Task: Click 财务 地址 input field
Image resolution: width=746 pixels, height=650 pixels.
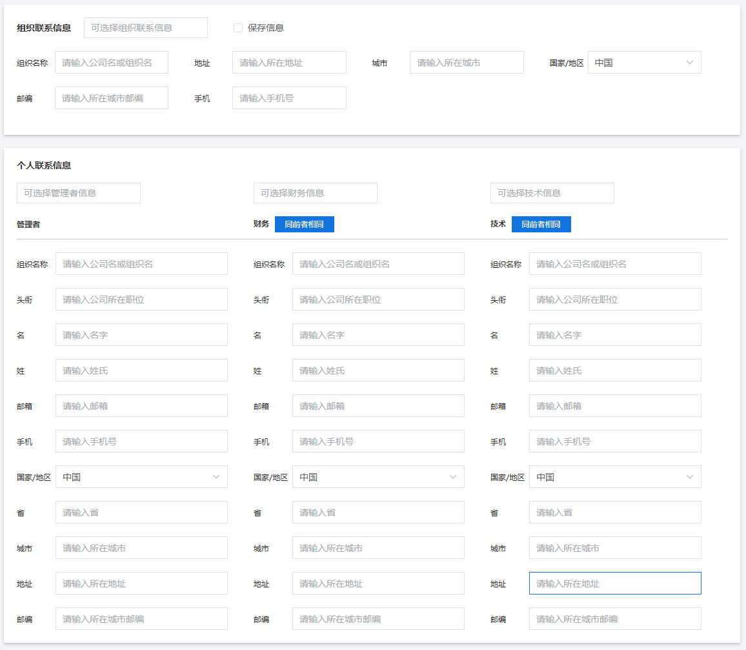Action: (378, 584)
